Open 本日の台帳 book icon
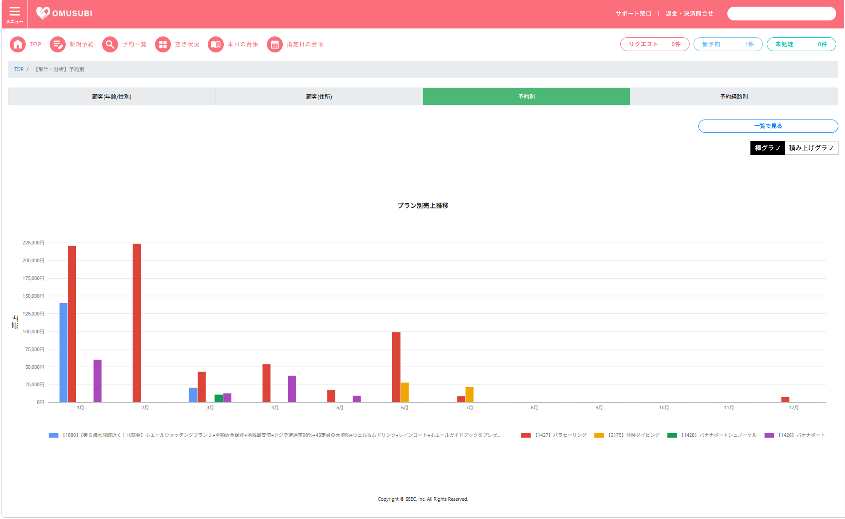Viewport: 845px width, 519px height. [216, 44]
